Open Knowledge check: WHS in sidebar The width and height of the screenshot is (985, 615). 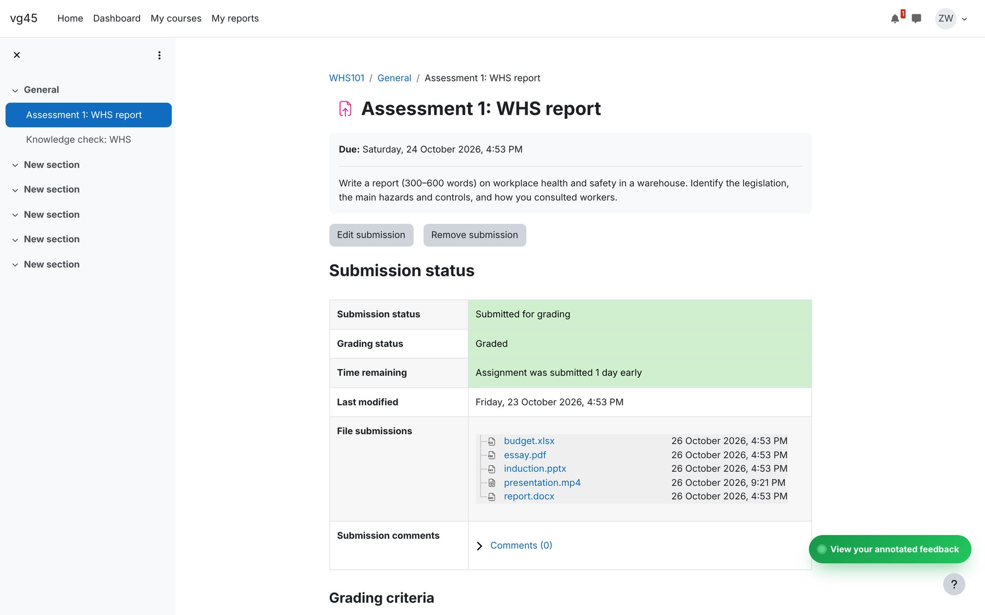point(78,139)
